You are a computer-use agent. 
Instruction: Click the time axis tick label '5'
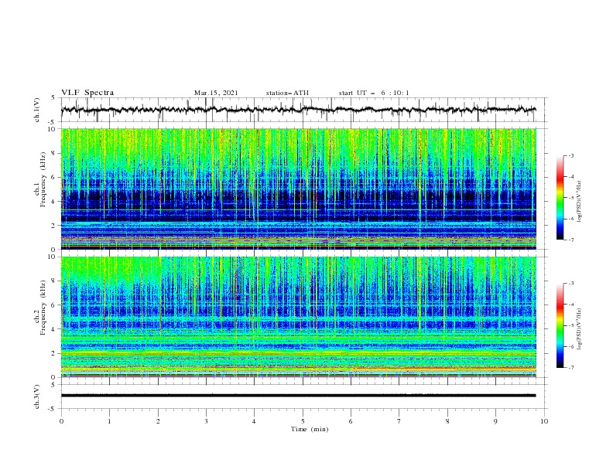303,421
